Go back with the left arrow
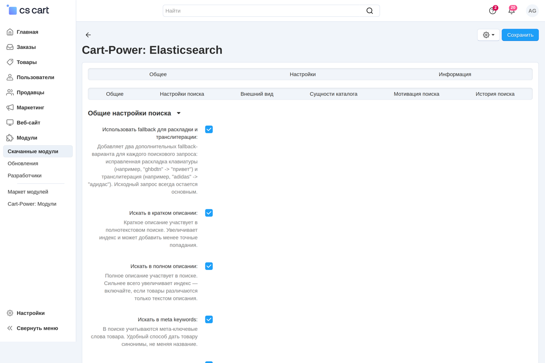The image size is (545, 363). click(88, 35)
